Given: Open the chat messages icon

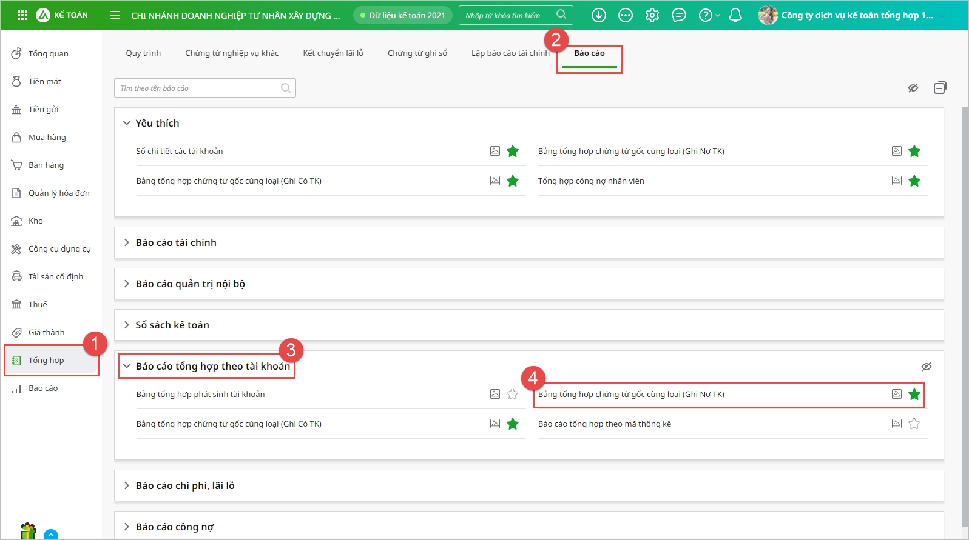Looking at the screenshot, I should pos(679,15).
